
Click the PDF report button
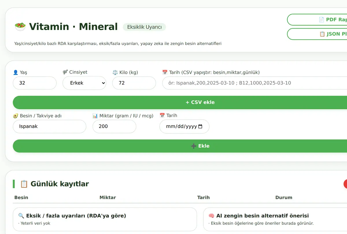pos(317,20)
